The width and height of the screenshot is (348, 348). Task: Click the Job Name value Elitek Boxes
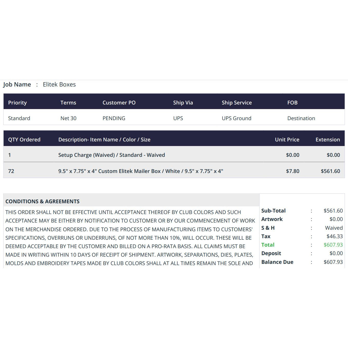pos(59,84)
